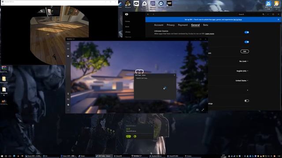Open the second folder icon on desktop

pos(4,79)
